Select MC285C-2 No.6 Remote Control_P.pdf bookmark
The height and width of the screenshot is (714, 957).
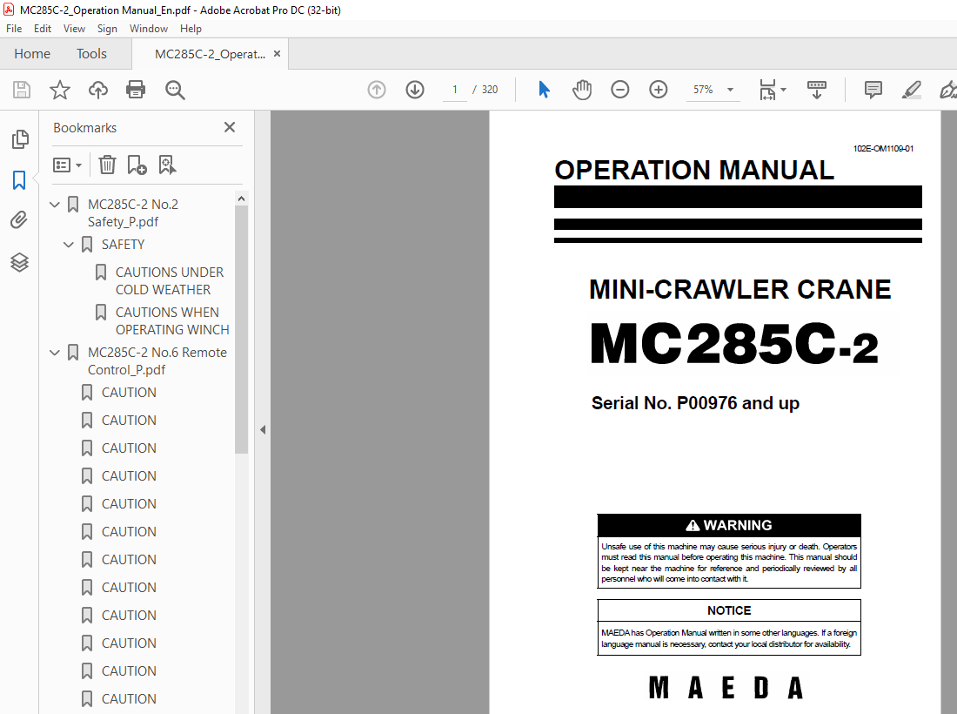[157, 361]
